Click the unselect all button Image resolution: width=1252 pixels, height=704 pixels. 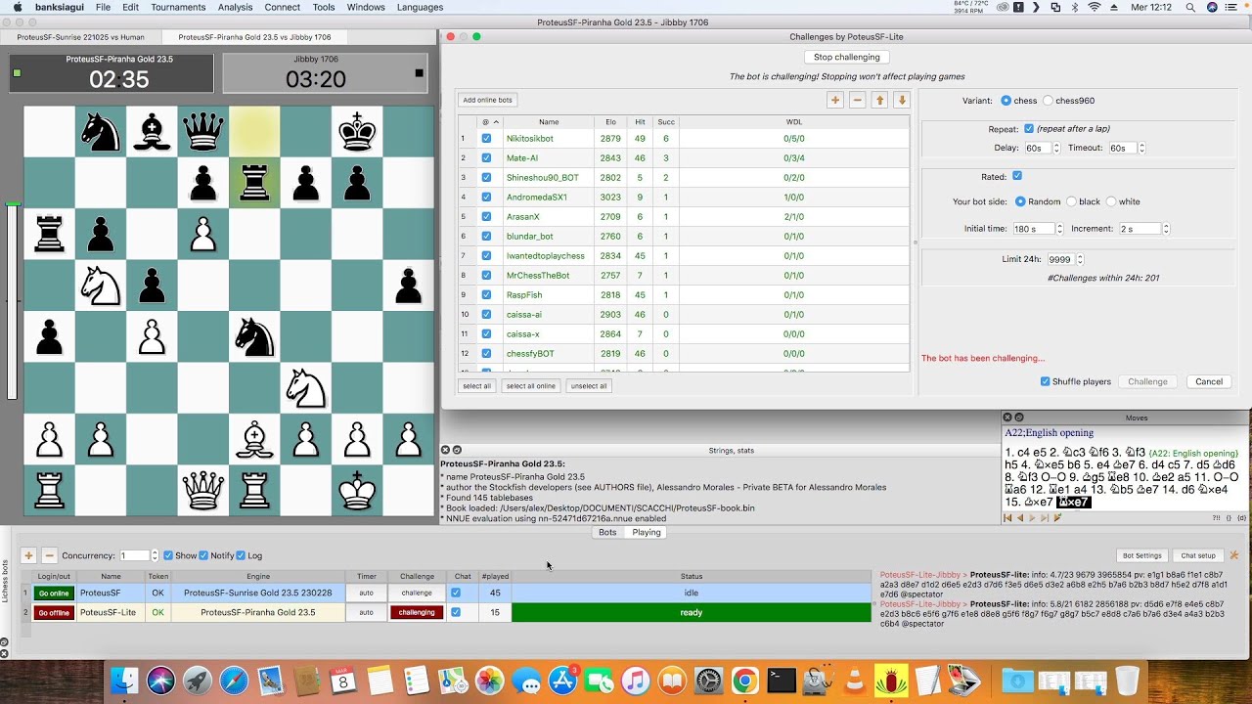tap(589, 386)
